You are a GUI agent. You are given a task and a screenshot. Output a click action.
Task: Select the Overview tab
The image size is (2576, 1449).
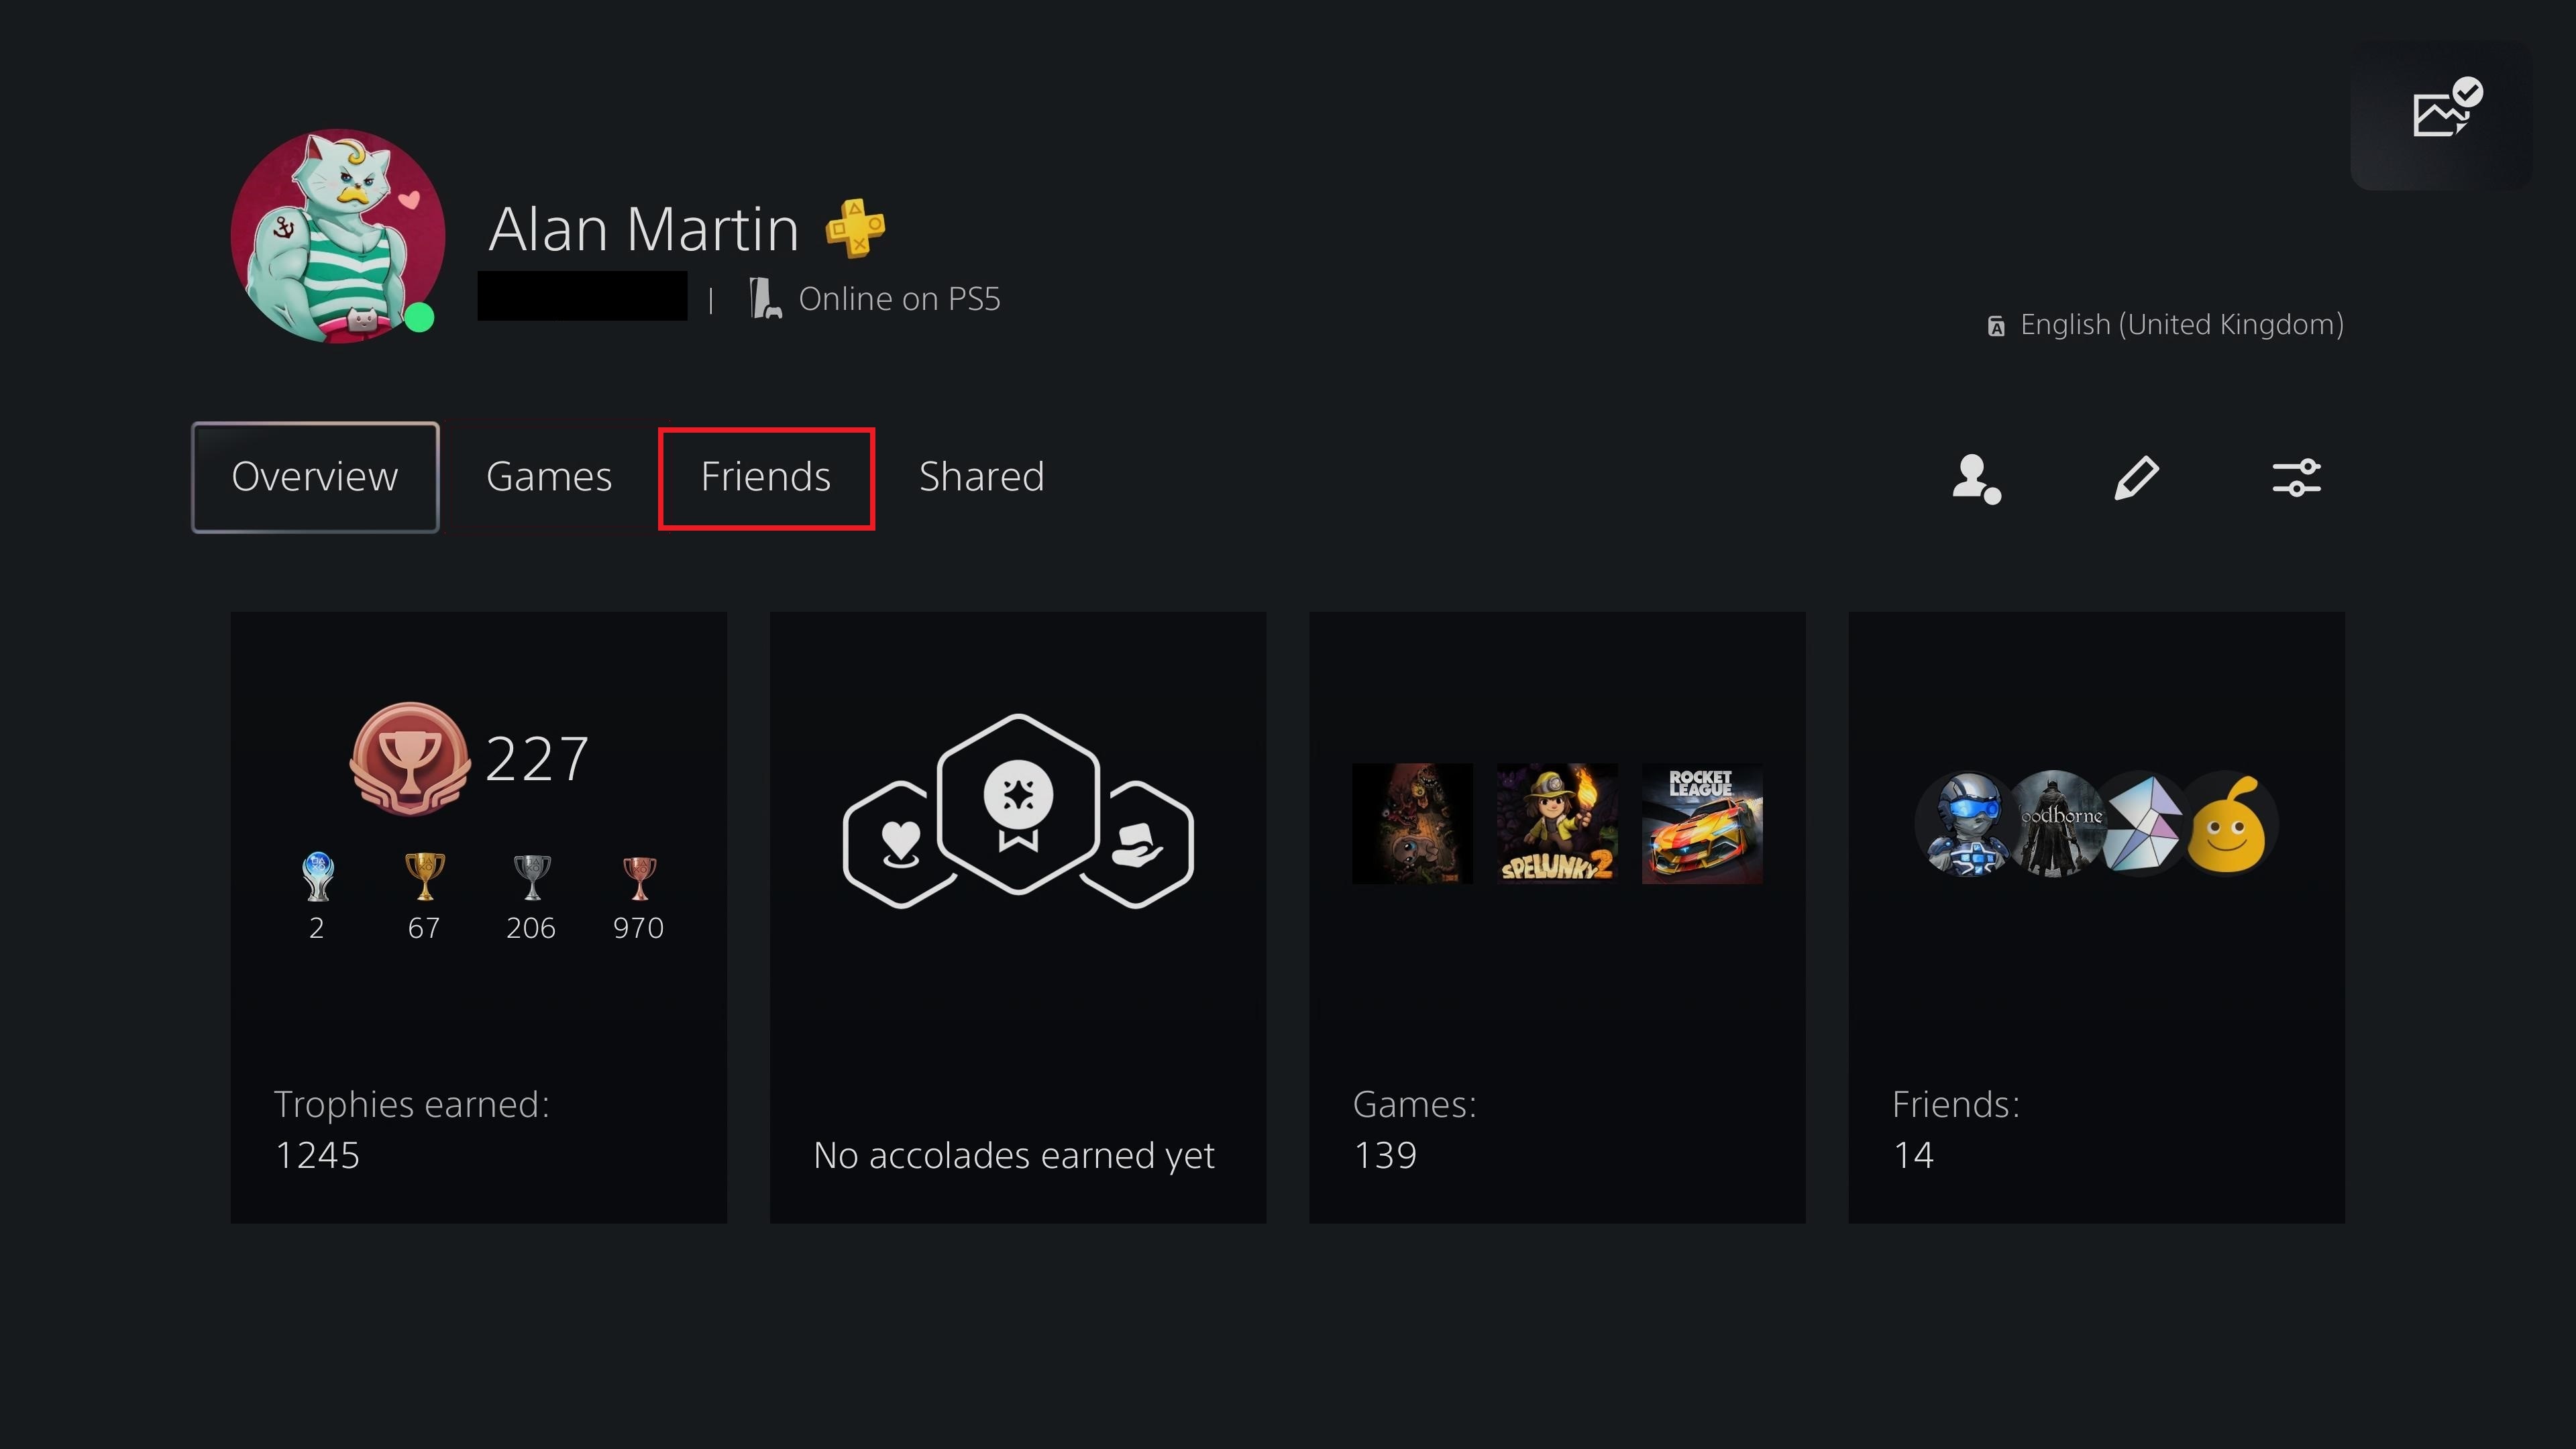[315, 476]
